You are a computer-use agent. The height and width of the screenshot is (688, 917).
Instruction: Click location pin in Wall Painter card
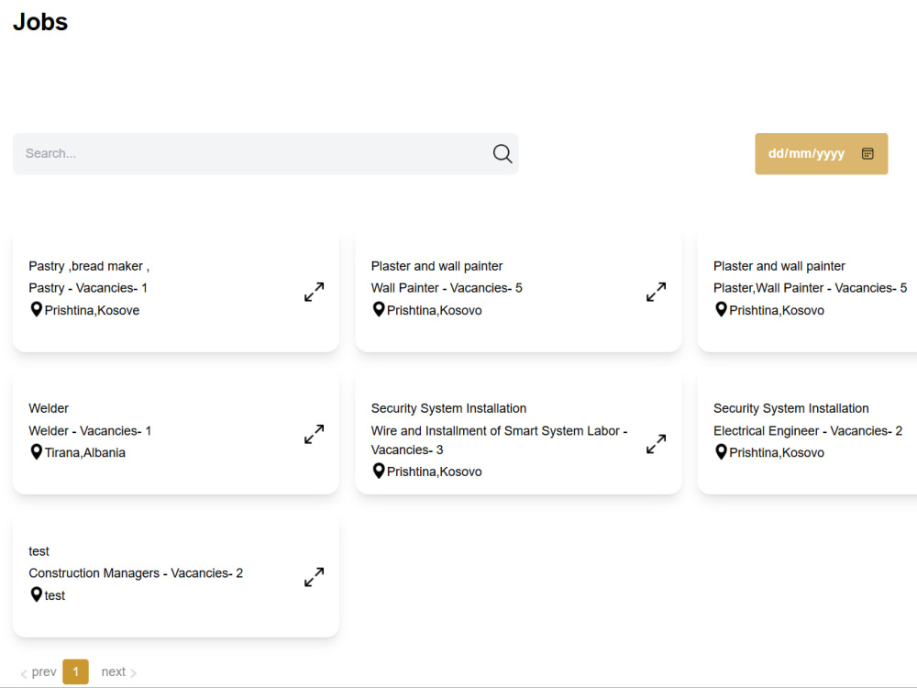[379, 309]
